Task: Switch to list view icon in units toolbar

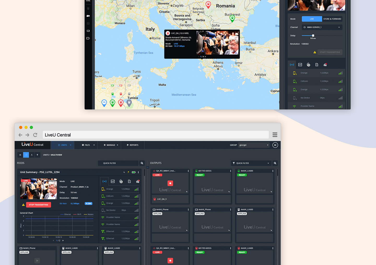Action: (20, 155)
